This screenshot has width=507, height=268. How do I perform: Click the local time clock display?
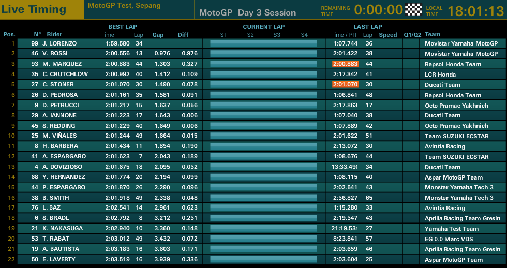[x=475, y=10]
